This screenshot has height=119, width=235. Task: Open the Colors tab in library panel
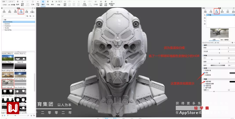coord(10,11)
